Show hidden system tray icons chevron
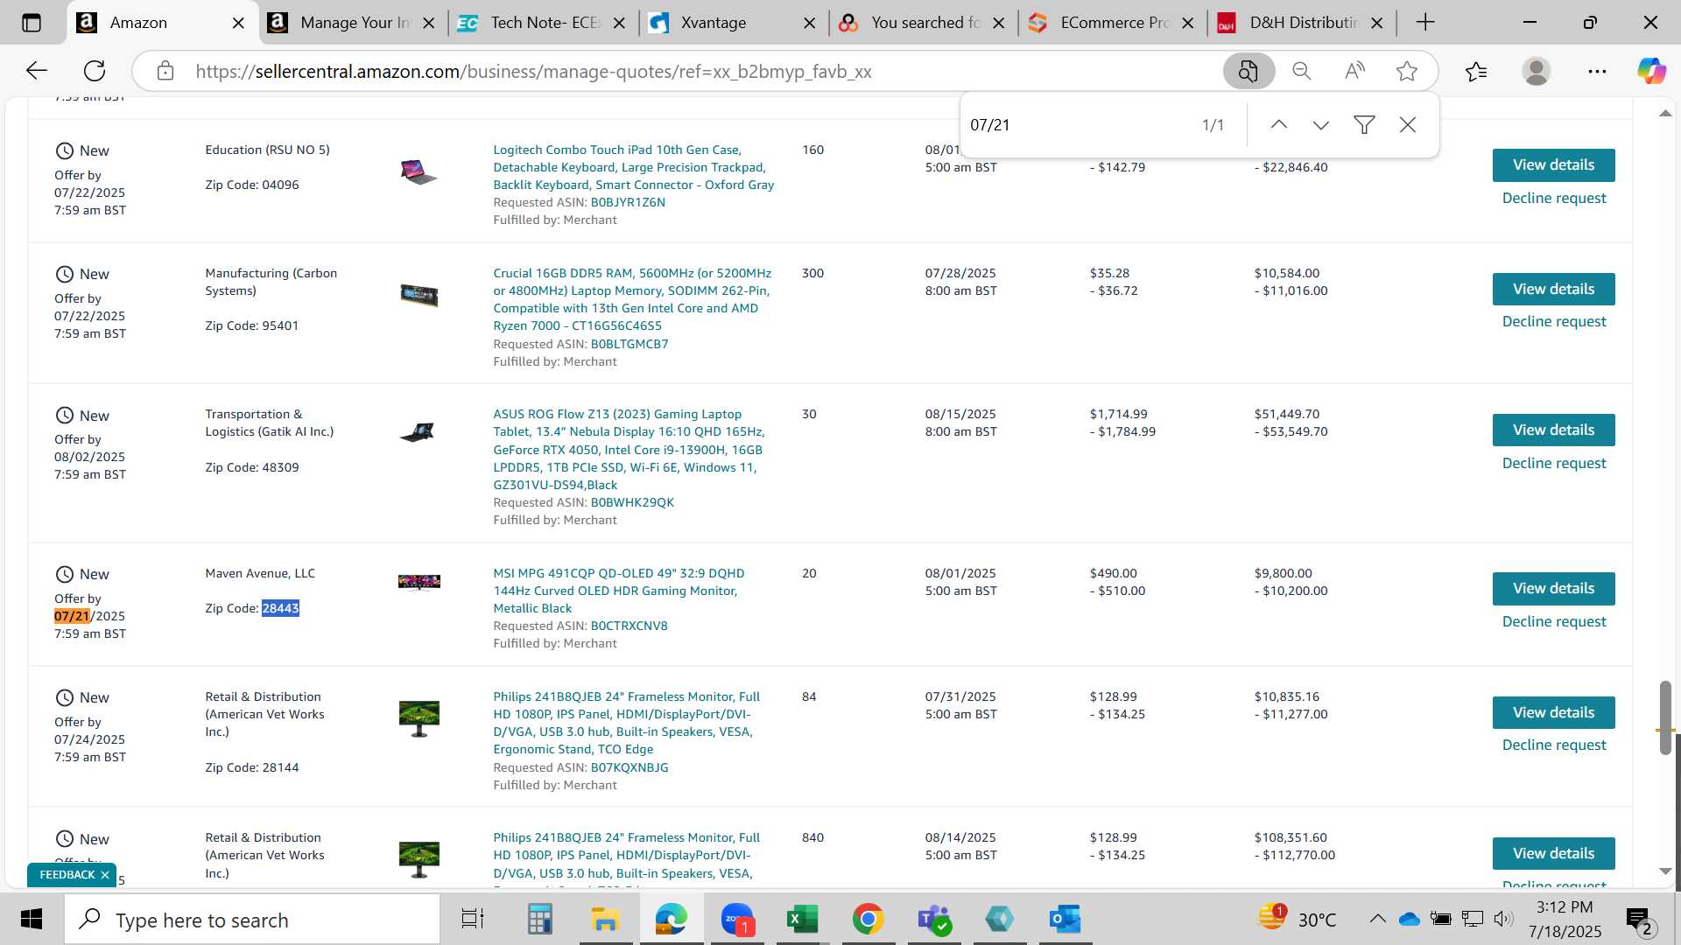This screenshot has width=1681, height=945. coord(1377,919)
